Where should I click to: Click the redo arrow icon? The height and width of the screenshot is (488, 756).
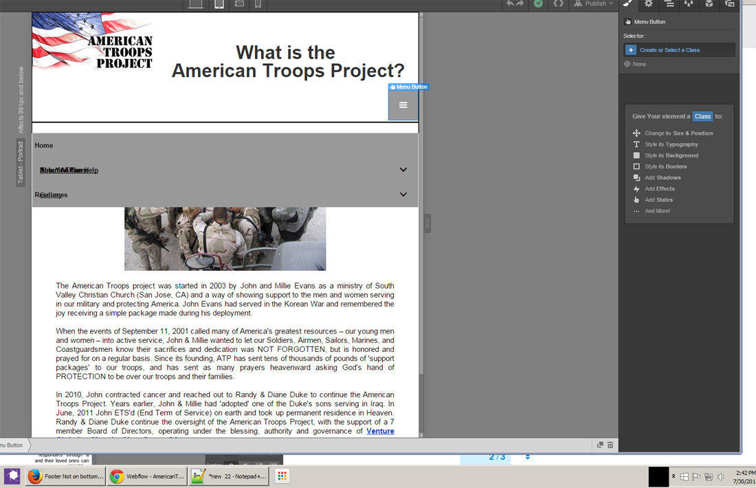tap(520, 4)
